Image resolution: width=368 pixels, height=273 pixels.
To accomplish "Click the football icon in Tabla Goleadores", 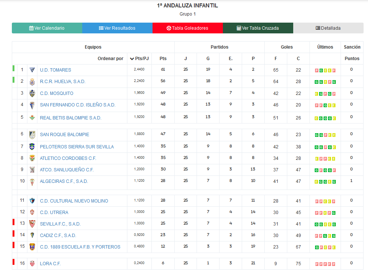I will tap(169, 28).
